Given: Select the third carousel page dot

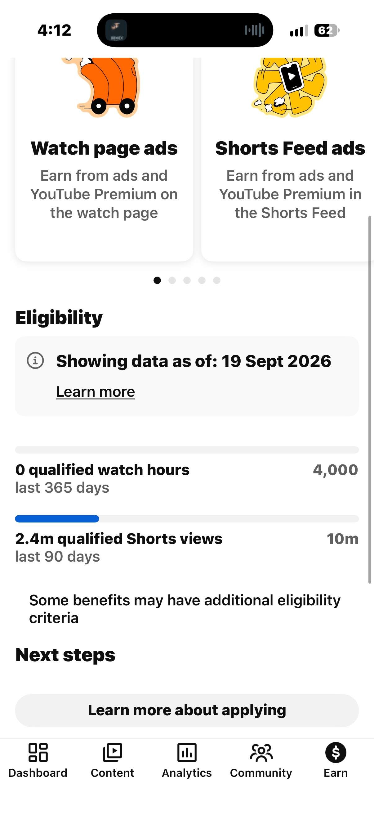Looking at the screenshot, I should [187, 280].
